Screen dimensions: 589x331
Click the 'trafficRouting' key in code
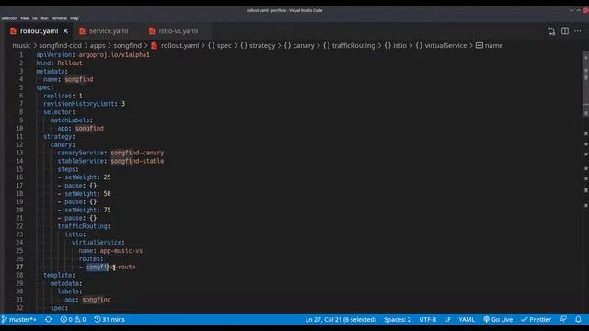point(82,226)
